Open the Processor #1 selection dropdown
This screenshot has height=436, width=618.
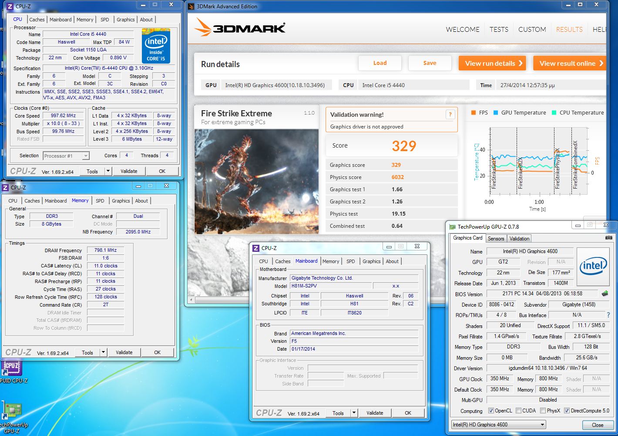pyautogui.click(x=66, y=155)
